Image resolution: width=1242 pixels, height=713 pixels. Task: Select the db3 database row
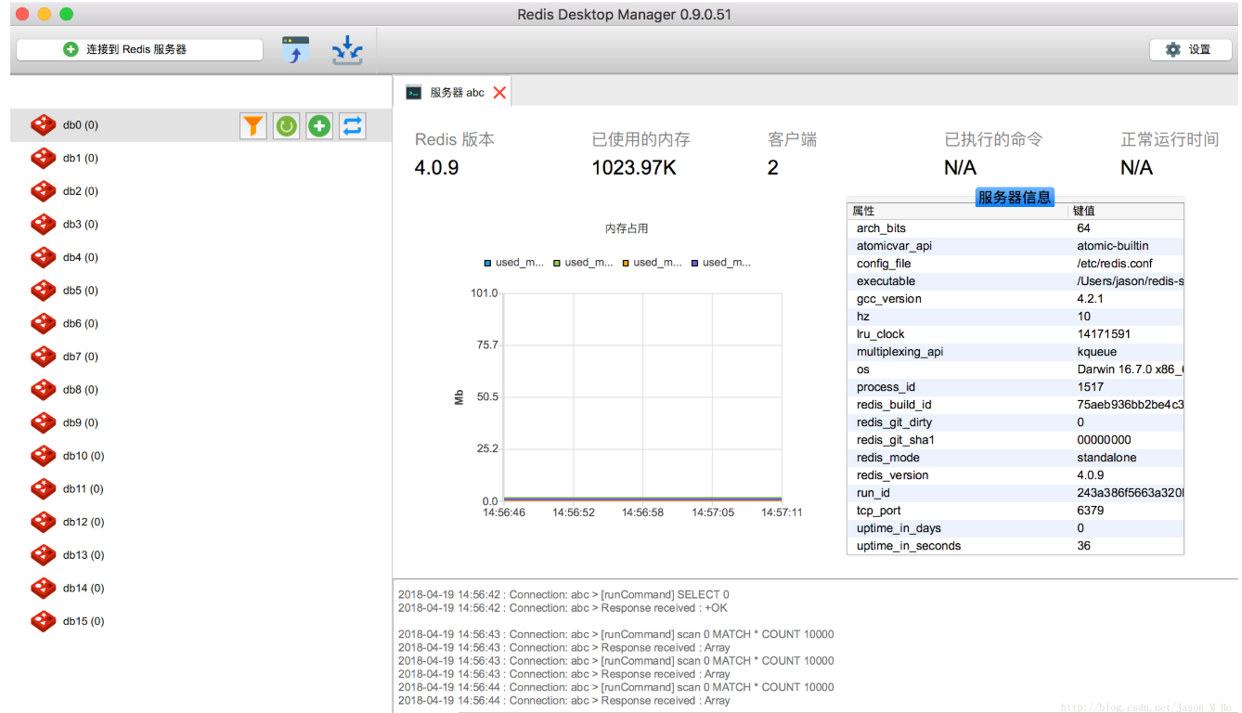(x=201, y=225)
